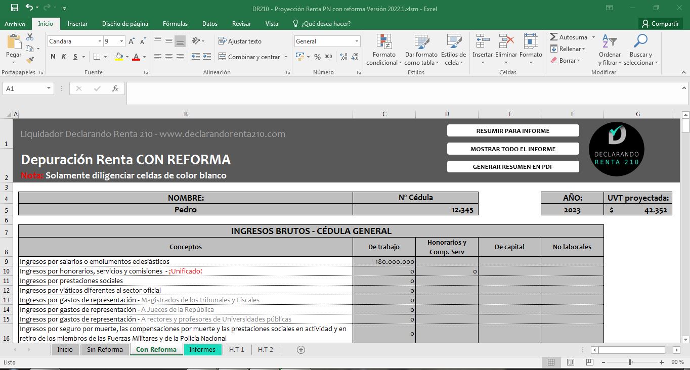Viewport: 690px width, 370px height.
Task: Open the borders icon in Fuente group
Action: tap(96, 57)
